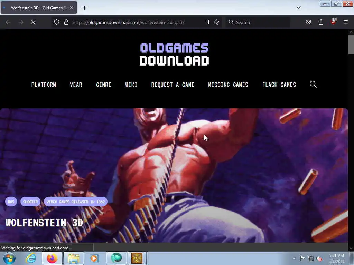
Task: Click the OldGames Download logo
Action: 174,54
